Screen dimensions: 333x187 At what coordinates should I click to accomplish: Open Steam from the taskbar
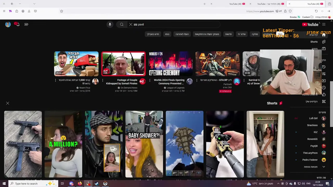97,184
